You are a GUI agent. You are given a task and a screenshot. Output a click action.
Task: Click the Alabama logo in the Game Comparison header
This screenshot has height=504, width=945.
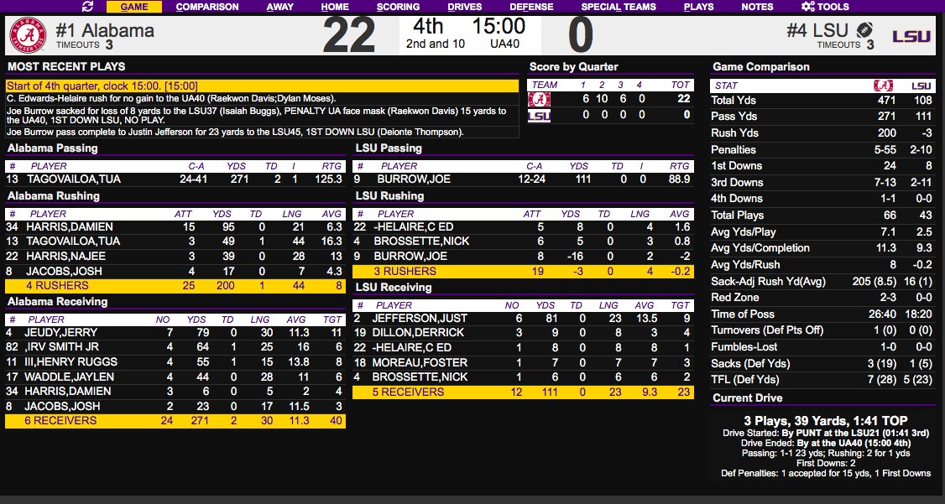[x=882, y=86]
